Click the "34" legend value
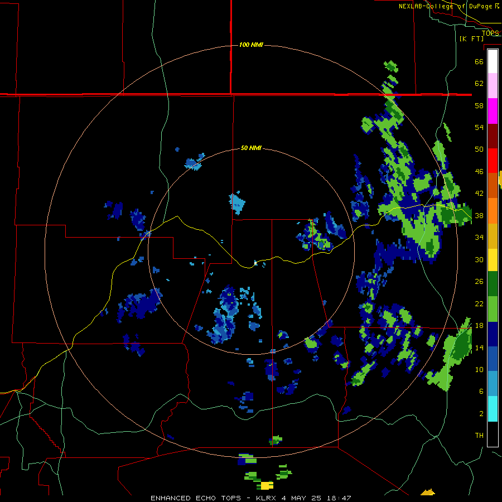The image size is (502, 502). click(479, 237)
